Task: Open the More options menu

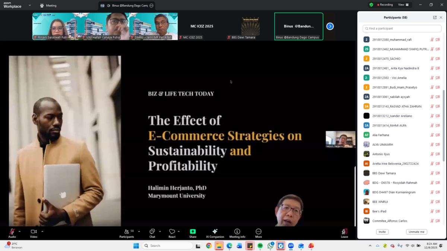Action: tap(259, 233)
